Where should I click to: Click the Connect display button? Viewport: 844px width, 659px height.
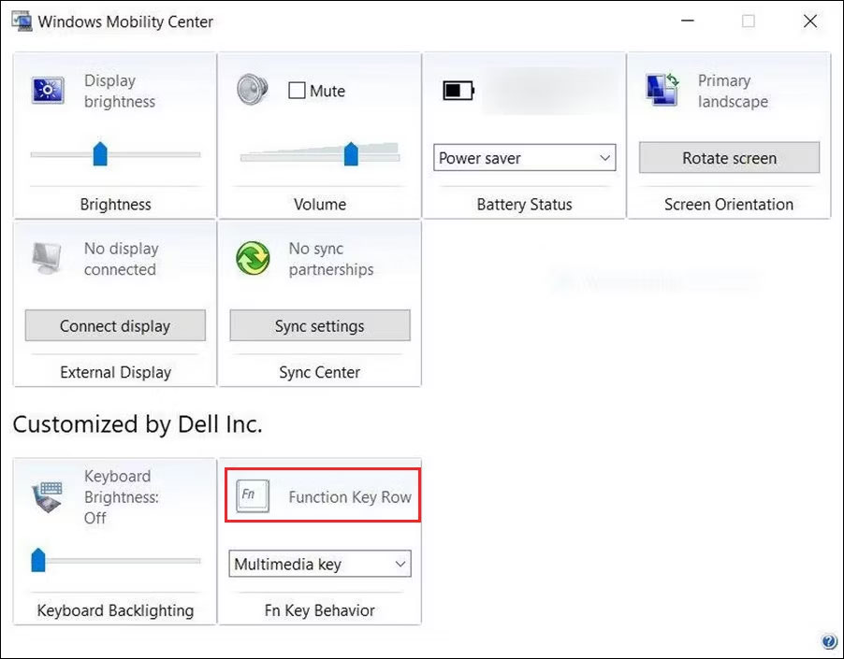click(114, 325)
